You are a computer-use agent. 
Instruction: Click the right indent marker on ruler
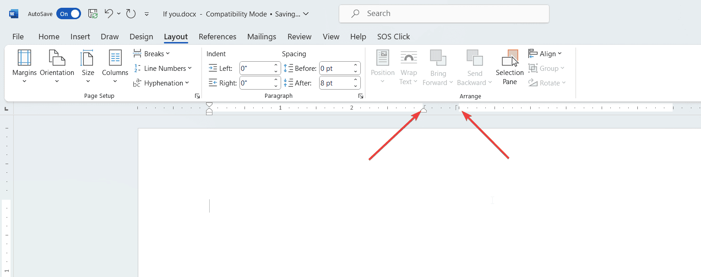(x=424, y=110)
